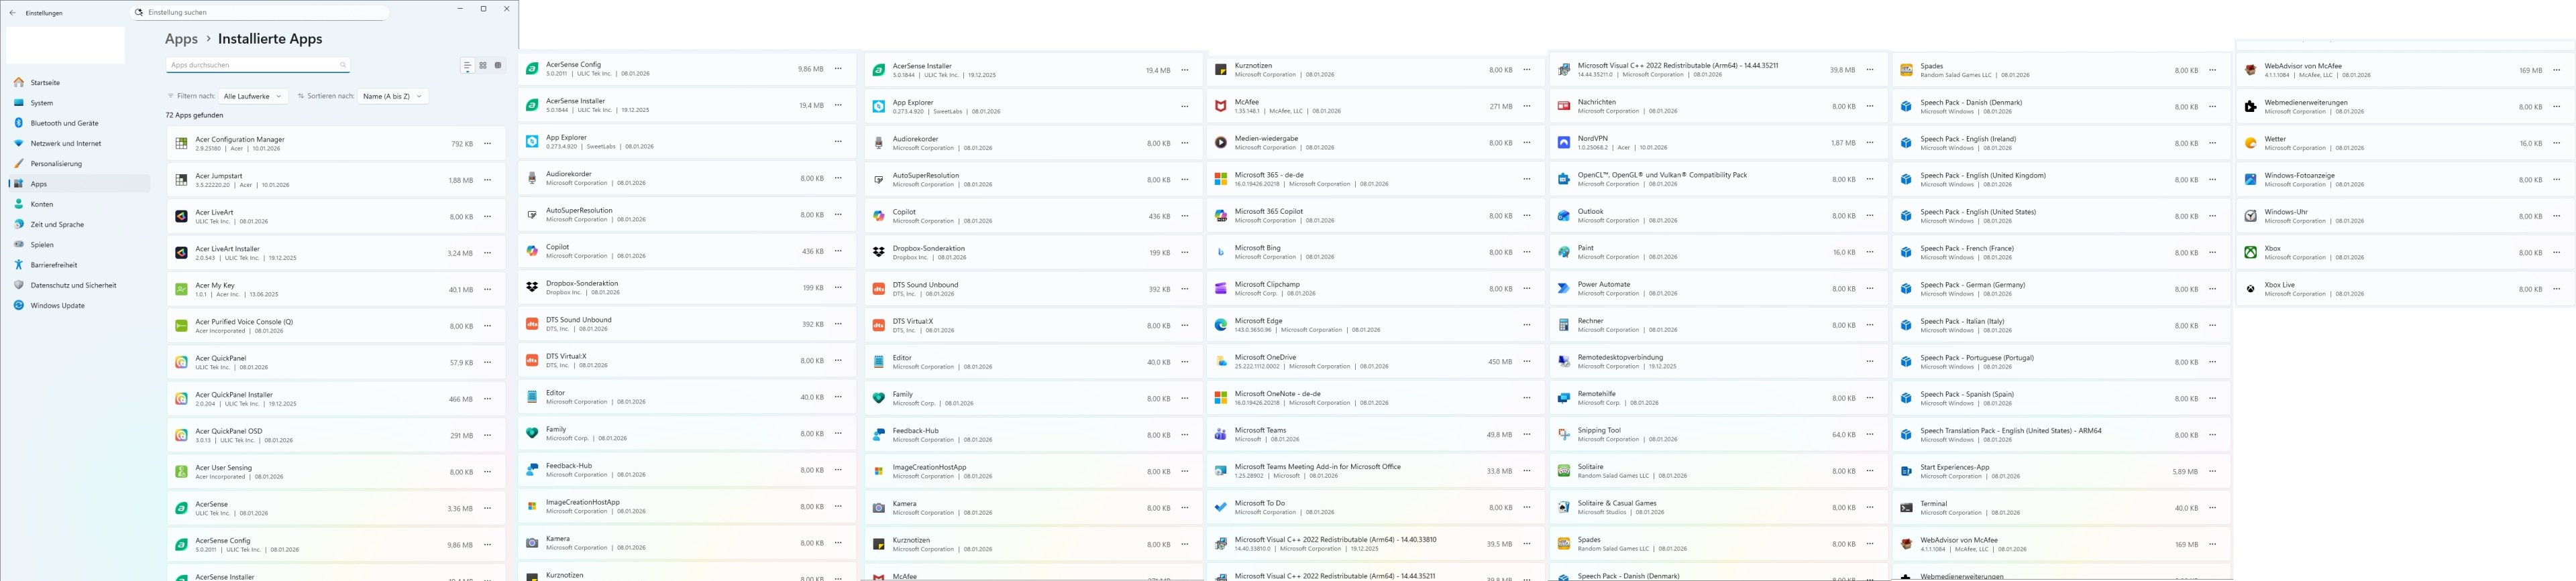Open Netzwerk und Internet settings

click(79, 144)
